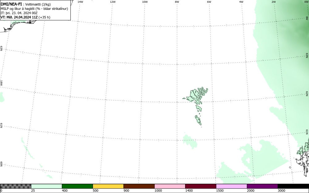Click the "8W" longitude label
Screen dimensions: 309x193
pos(177,2)
